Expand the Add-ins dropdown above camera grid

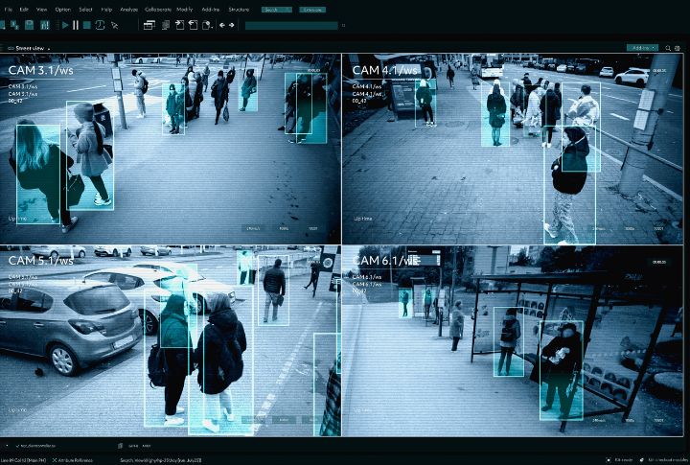642,46
